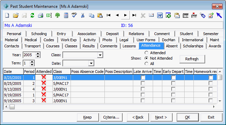This screenshot has width=226, height=125.
Task: Decrease the Term spinner value
Action: (x=32, y=64)
